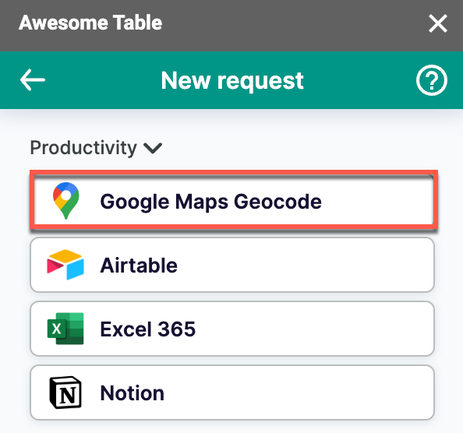Click the Airtable logo icon
Image resolution: width=463 pixels, height=433 pixels.
pos(65,265)
